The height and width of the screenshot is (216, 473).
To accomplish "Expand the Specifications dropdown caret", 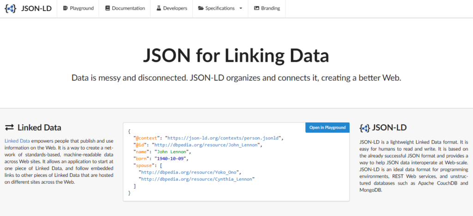I will tap(241, 8).
